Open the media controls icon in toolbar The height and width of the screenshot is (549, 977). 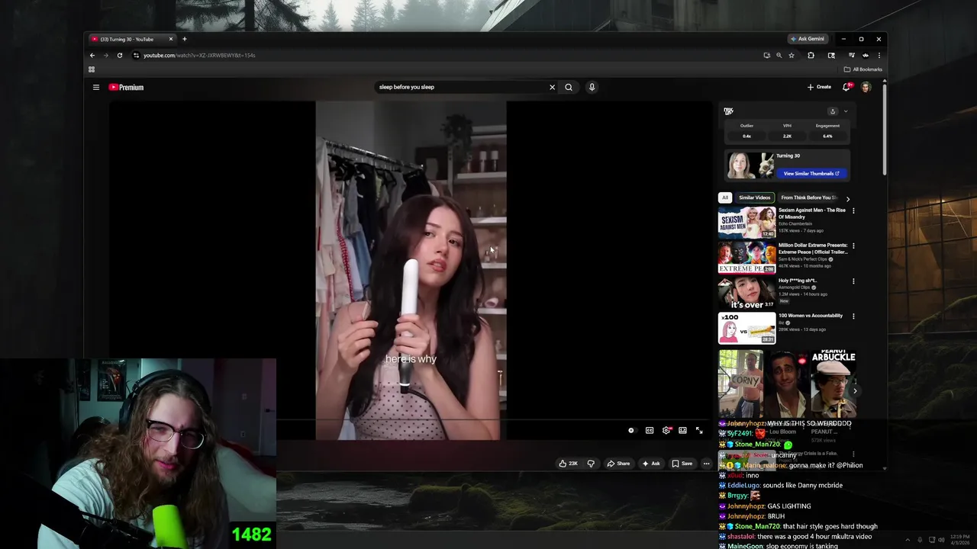point(851,55)
